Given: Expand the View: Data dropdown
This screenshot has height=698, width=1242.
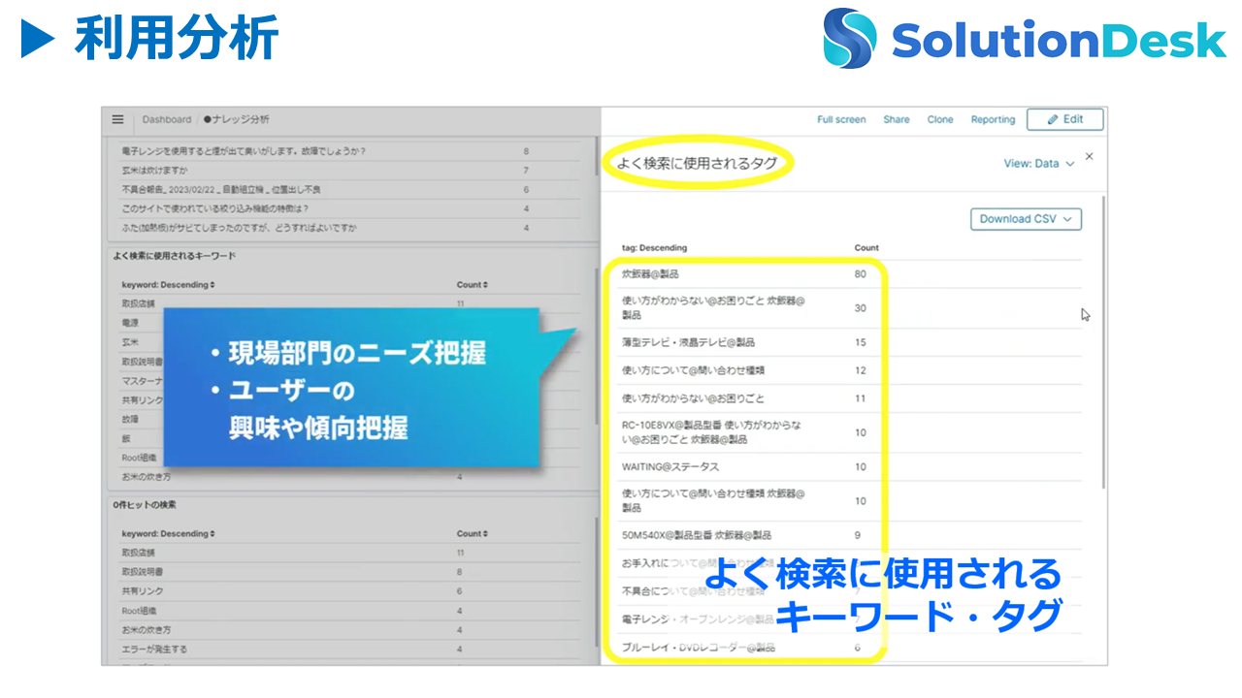Looking at the screenshot, I should [1039, 164].
